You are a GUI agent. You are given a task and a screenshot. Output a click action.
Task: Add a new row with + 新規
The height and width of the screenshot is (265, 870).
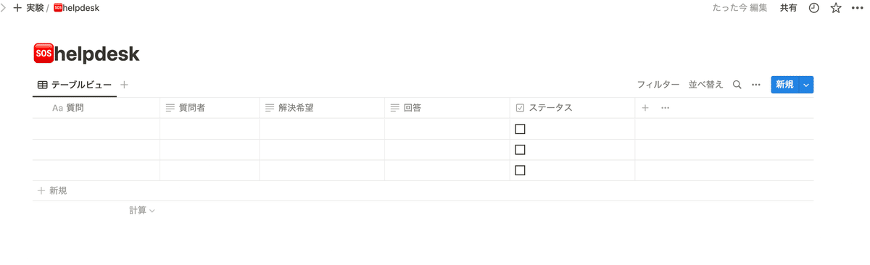pos(53,190)
